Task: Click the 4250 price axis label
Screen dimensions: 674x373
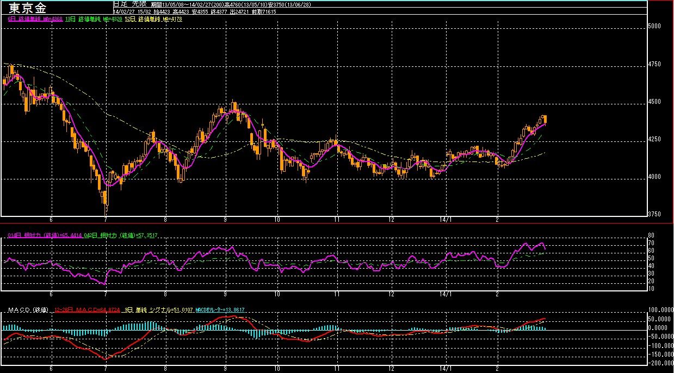Action: coord(655,139)
